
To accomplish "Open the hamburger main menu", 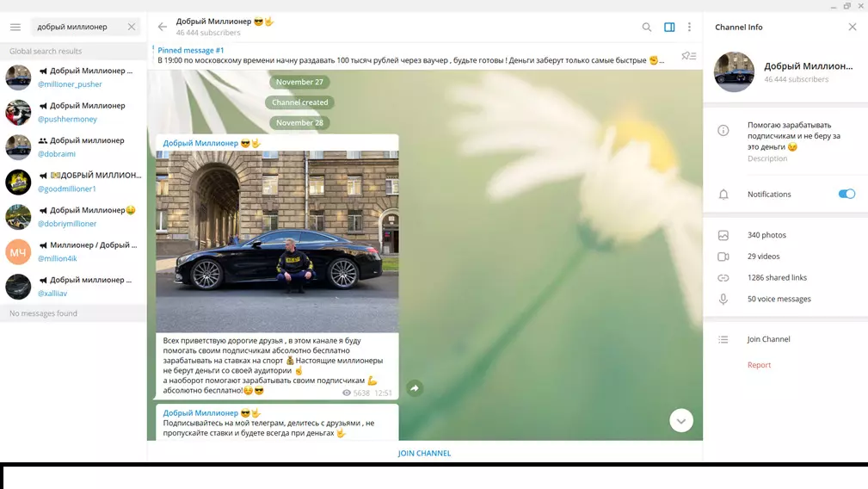I will 15,27.
